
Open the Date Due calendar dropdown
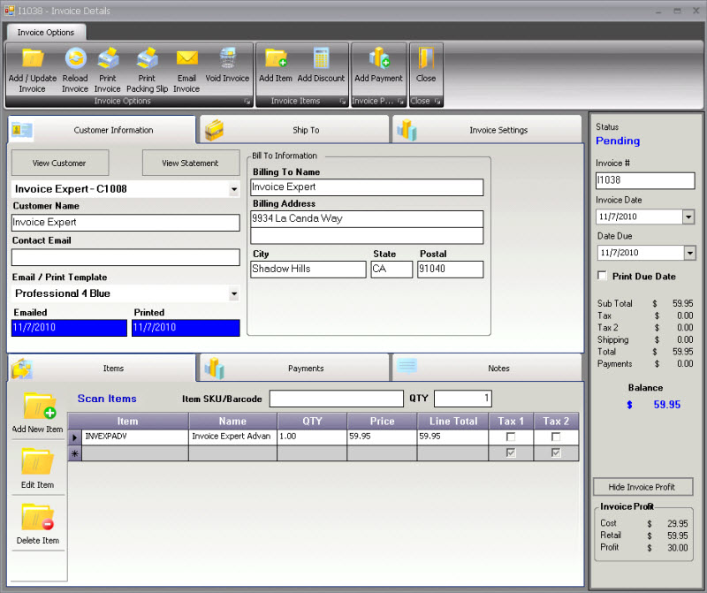(690, 253)
